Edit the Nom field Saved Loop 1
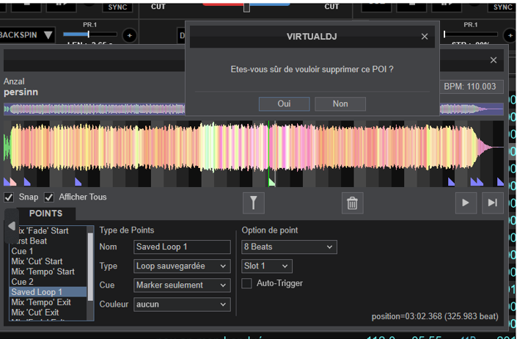The height and width of the screenshot is (339, 517). [182, 247]
